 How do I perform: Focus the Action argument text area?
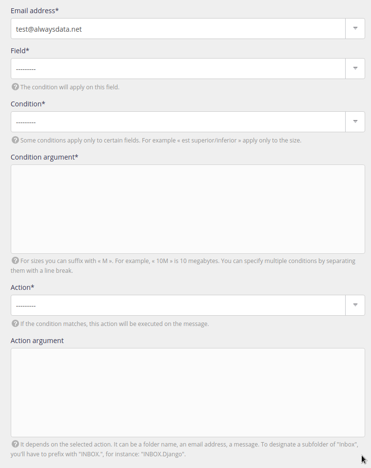tap(188, 392)
